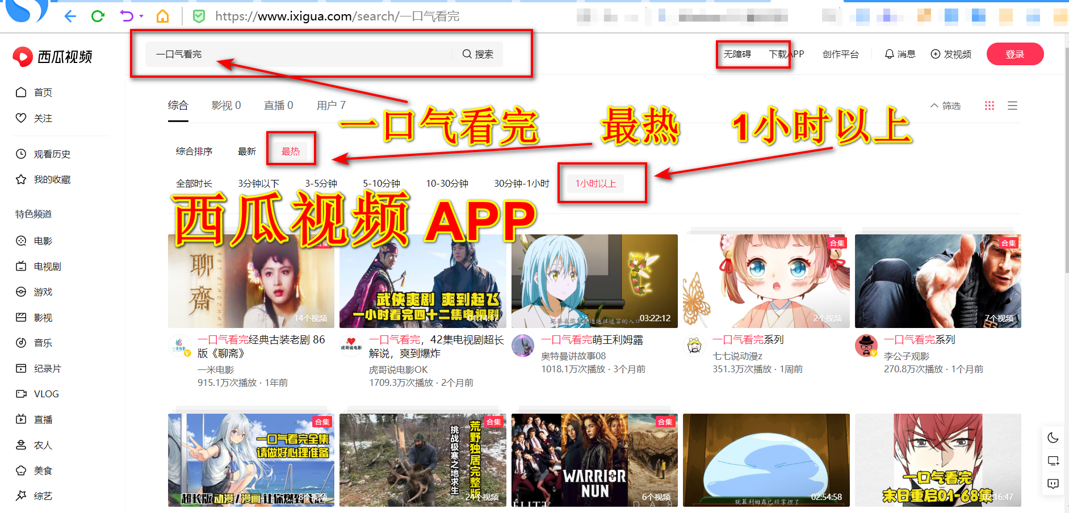Select 最热 sort option
Viewport: 1069px width, 513px height.
(291, 152)
